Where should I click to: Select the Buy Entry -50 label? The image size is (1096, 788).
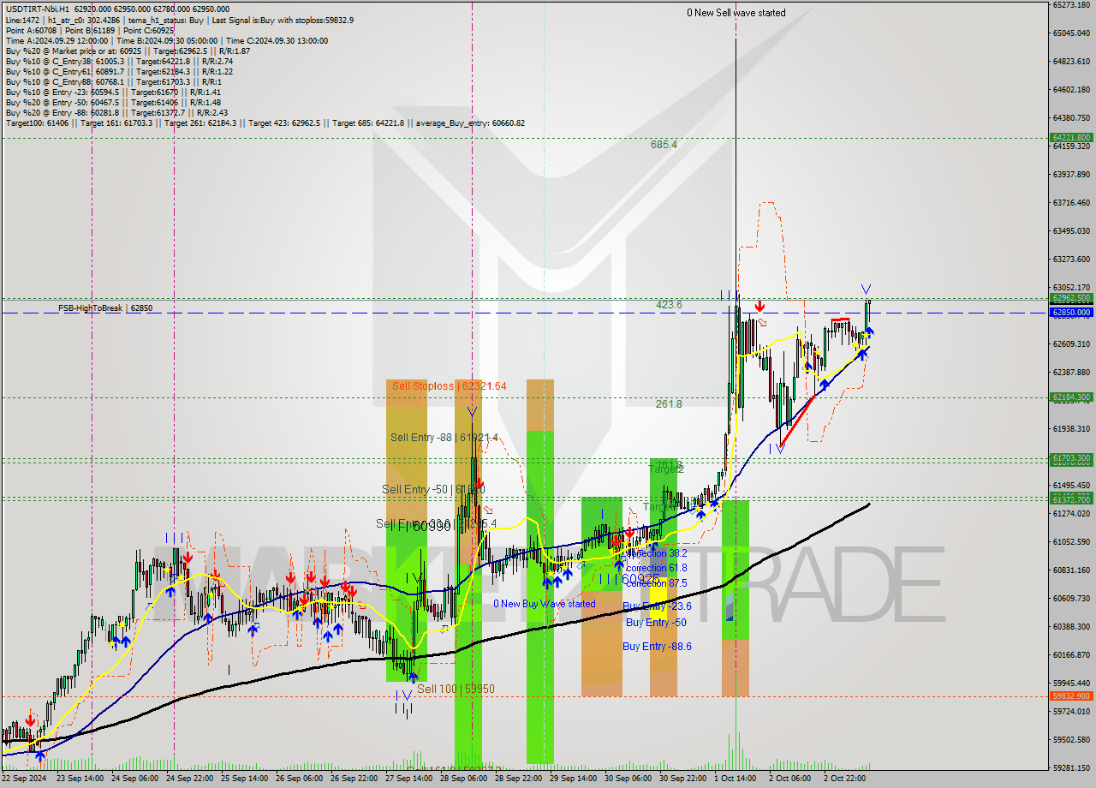[x=656, y=623]
